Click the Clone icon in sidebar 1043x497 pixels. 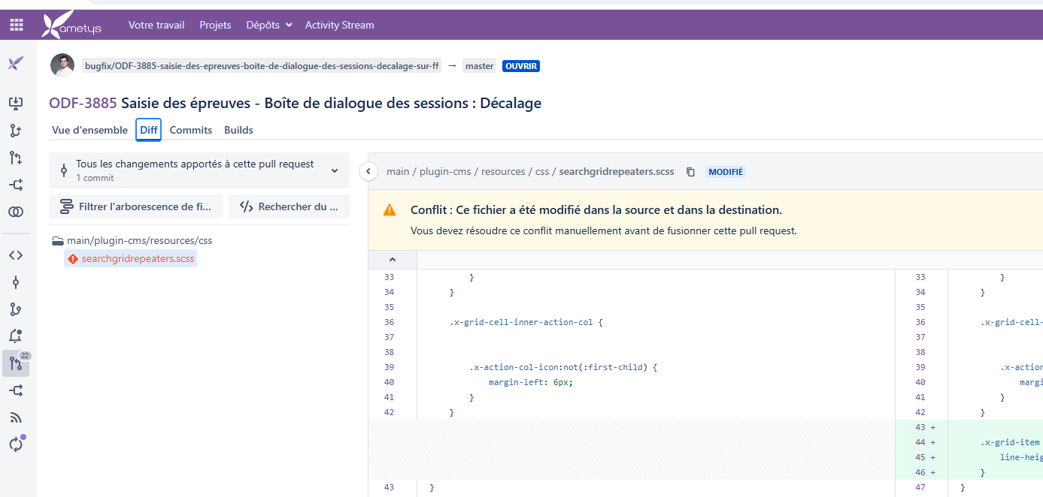tap(16, 103)
